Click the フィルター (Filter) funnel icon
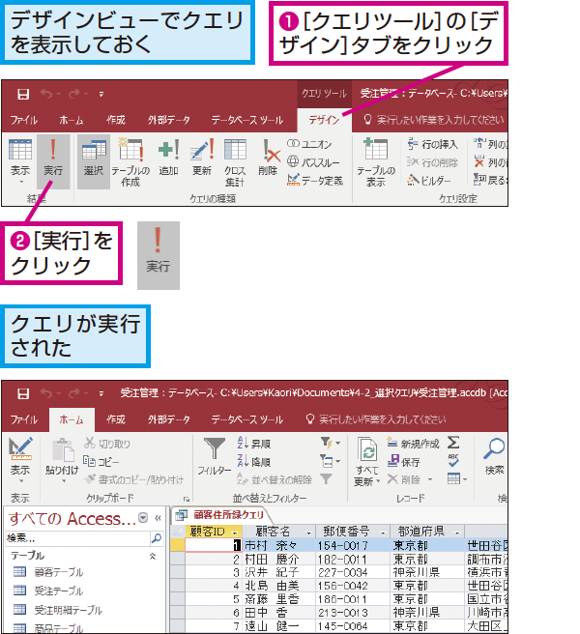The width and height of the screenshot is (580, 634). 214,456
